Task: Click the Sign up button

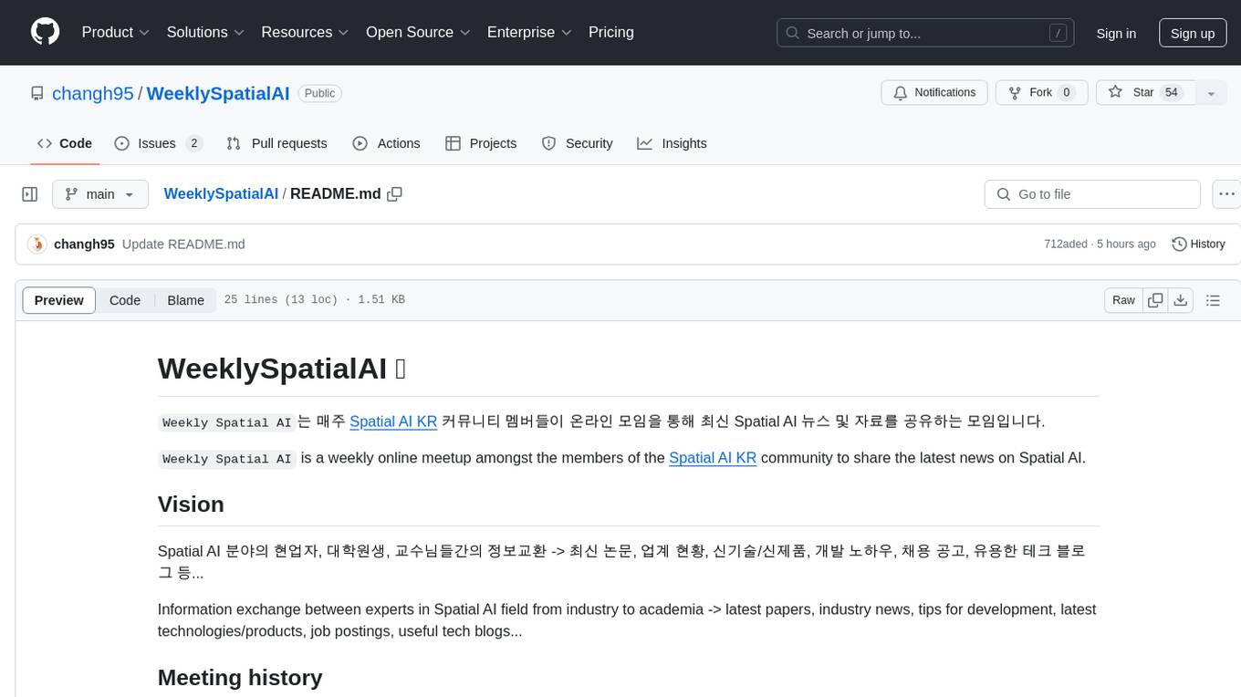Action: [x=1193, y=33]
